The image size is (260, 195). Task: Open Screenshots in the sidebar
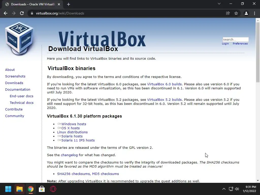(x=15, y=76)
